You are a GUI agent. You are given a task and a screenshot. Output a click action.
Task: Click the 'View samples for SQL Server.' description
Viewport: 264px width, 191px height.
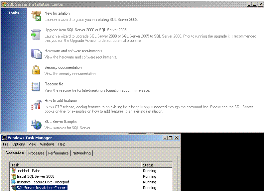tap(68, 128)
